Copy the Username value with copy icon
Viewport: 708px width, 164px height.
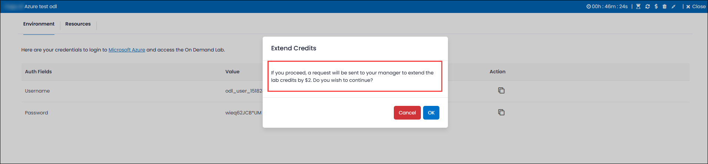501,90
